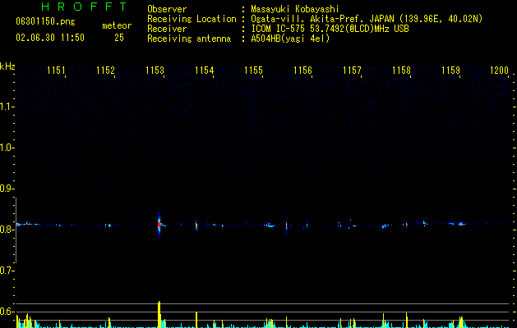The height and width of the screenshot is (328, 517).
Task: Click the 1200 time axis label
Action: click(x=499, y=70)
